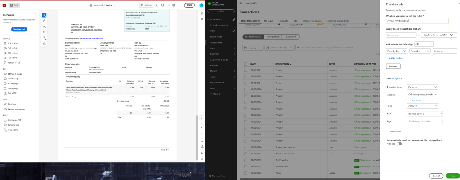Click PDF to Word in Acrobat sidebar

tap(12, 44)
